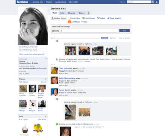Click the blue Post button
The width and height of the screenshot is (165, 136).
pyautogui.click(x=124, y=31)
